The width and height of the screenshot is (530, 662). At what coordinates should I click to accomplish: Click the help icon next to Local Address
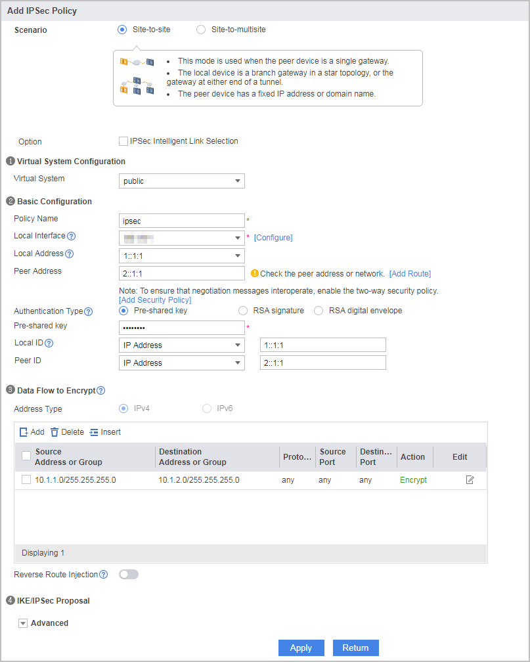tap(69, 254)
